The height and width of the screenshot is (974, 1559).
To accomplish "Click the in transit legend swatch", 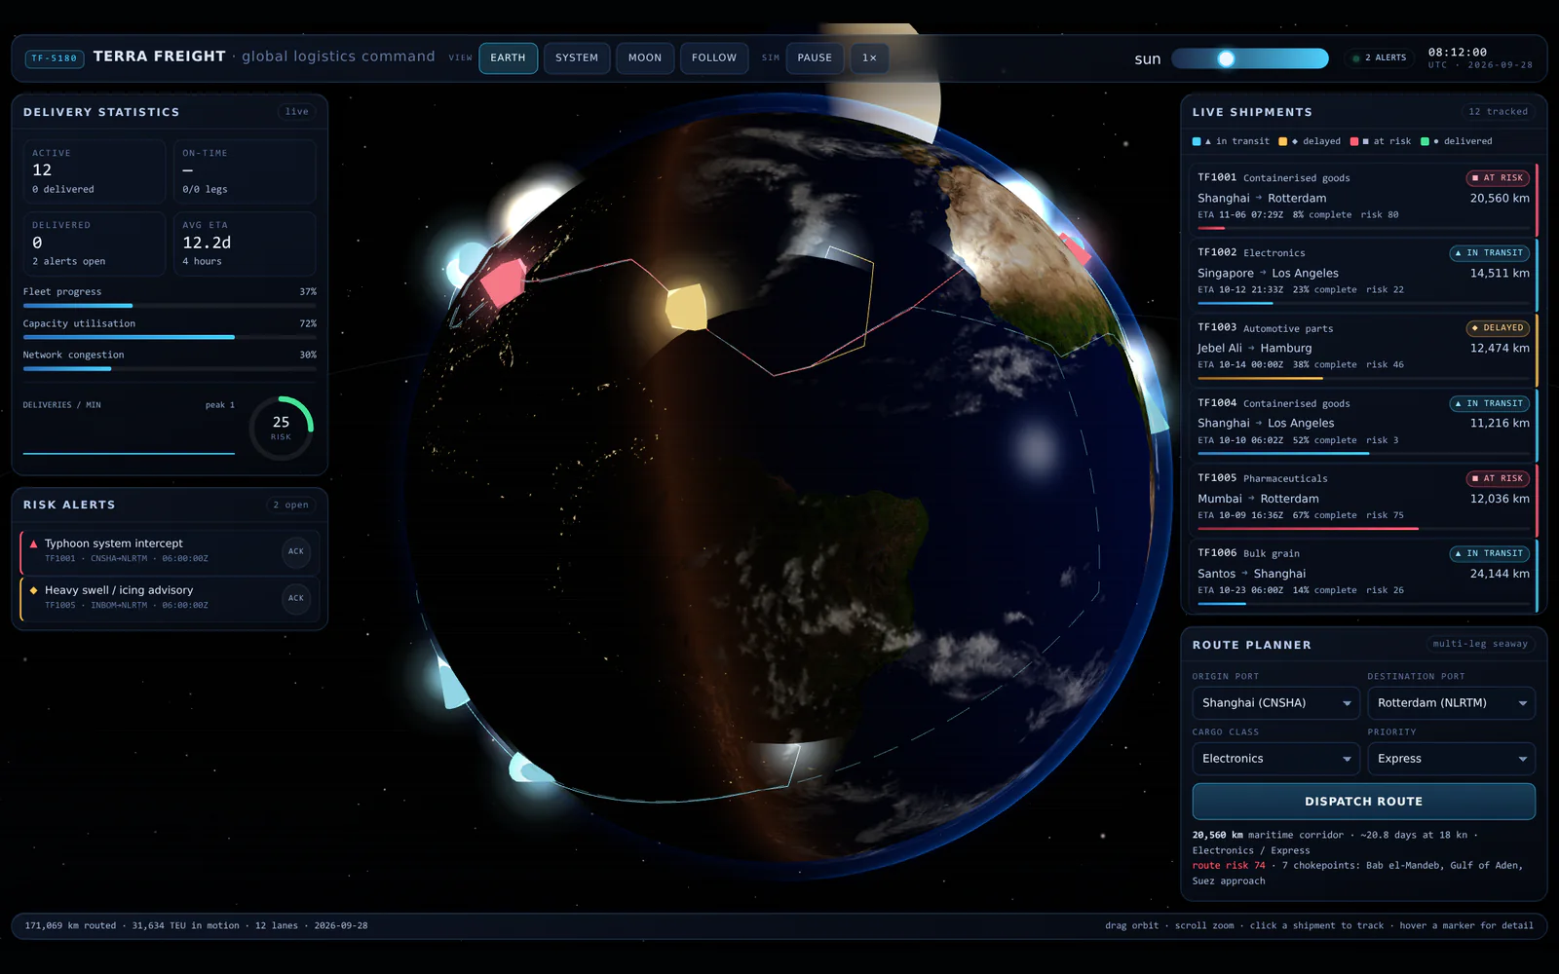I will tap(1197, 141).
